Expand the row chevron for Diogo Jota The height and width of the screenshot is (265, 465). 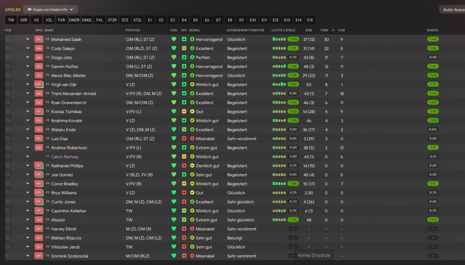point(28,57)
